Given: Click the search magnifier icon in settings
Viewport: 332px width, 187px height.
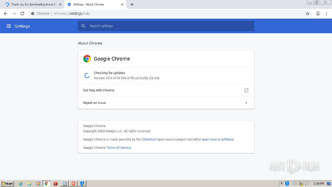Looking at the screenshot, I should pos(83,26).
